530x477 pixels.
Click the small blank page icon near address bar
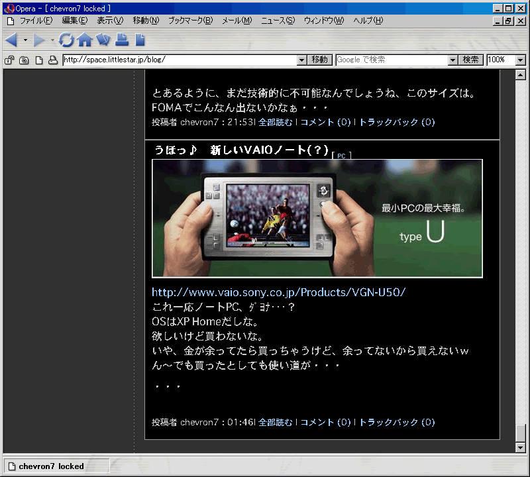pos(39,60)
